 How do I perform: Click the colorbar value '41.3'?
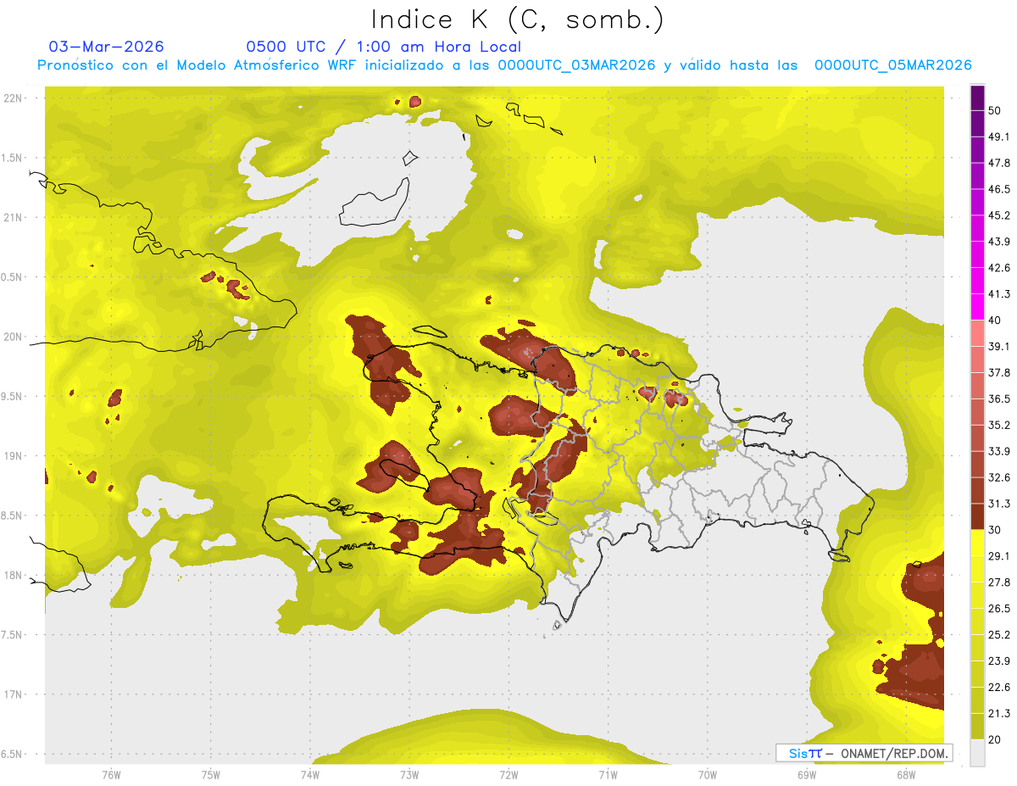click(x=1000, y=294)
